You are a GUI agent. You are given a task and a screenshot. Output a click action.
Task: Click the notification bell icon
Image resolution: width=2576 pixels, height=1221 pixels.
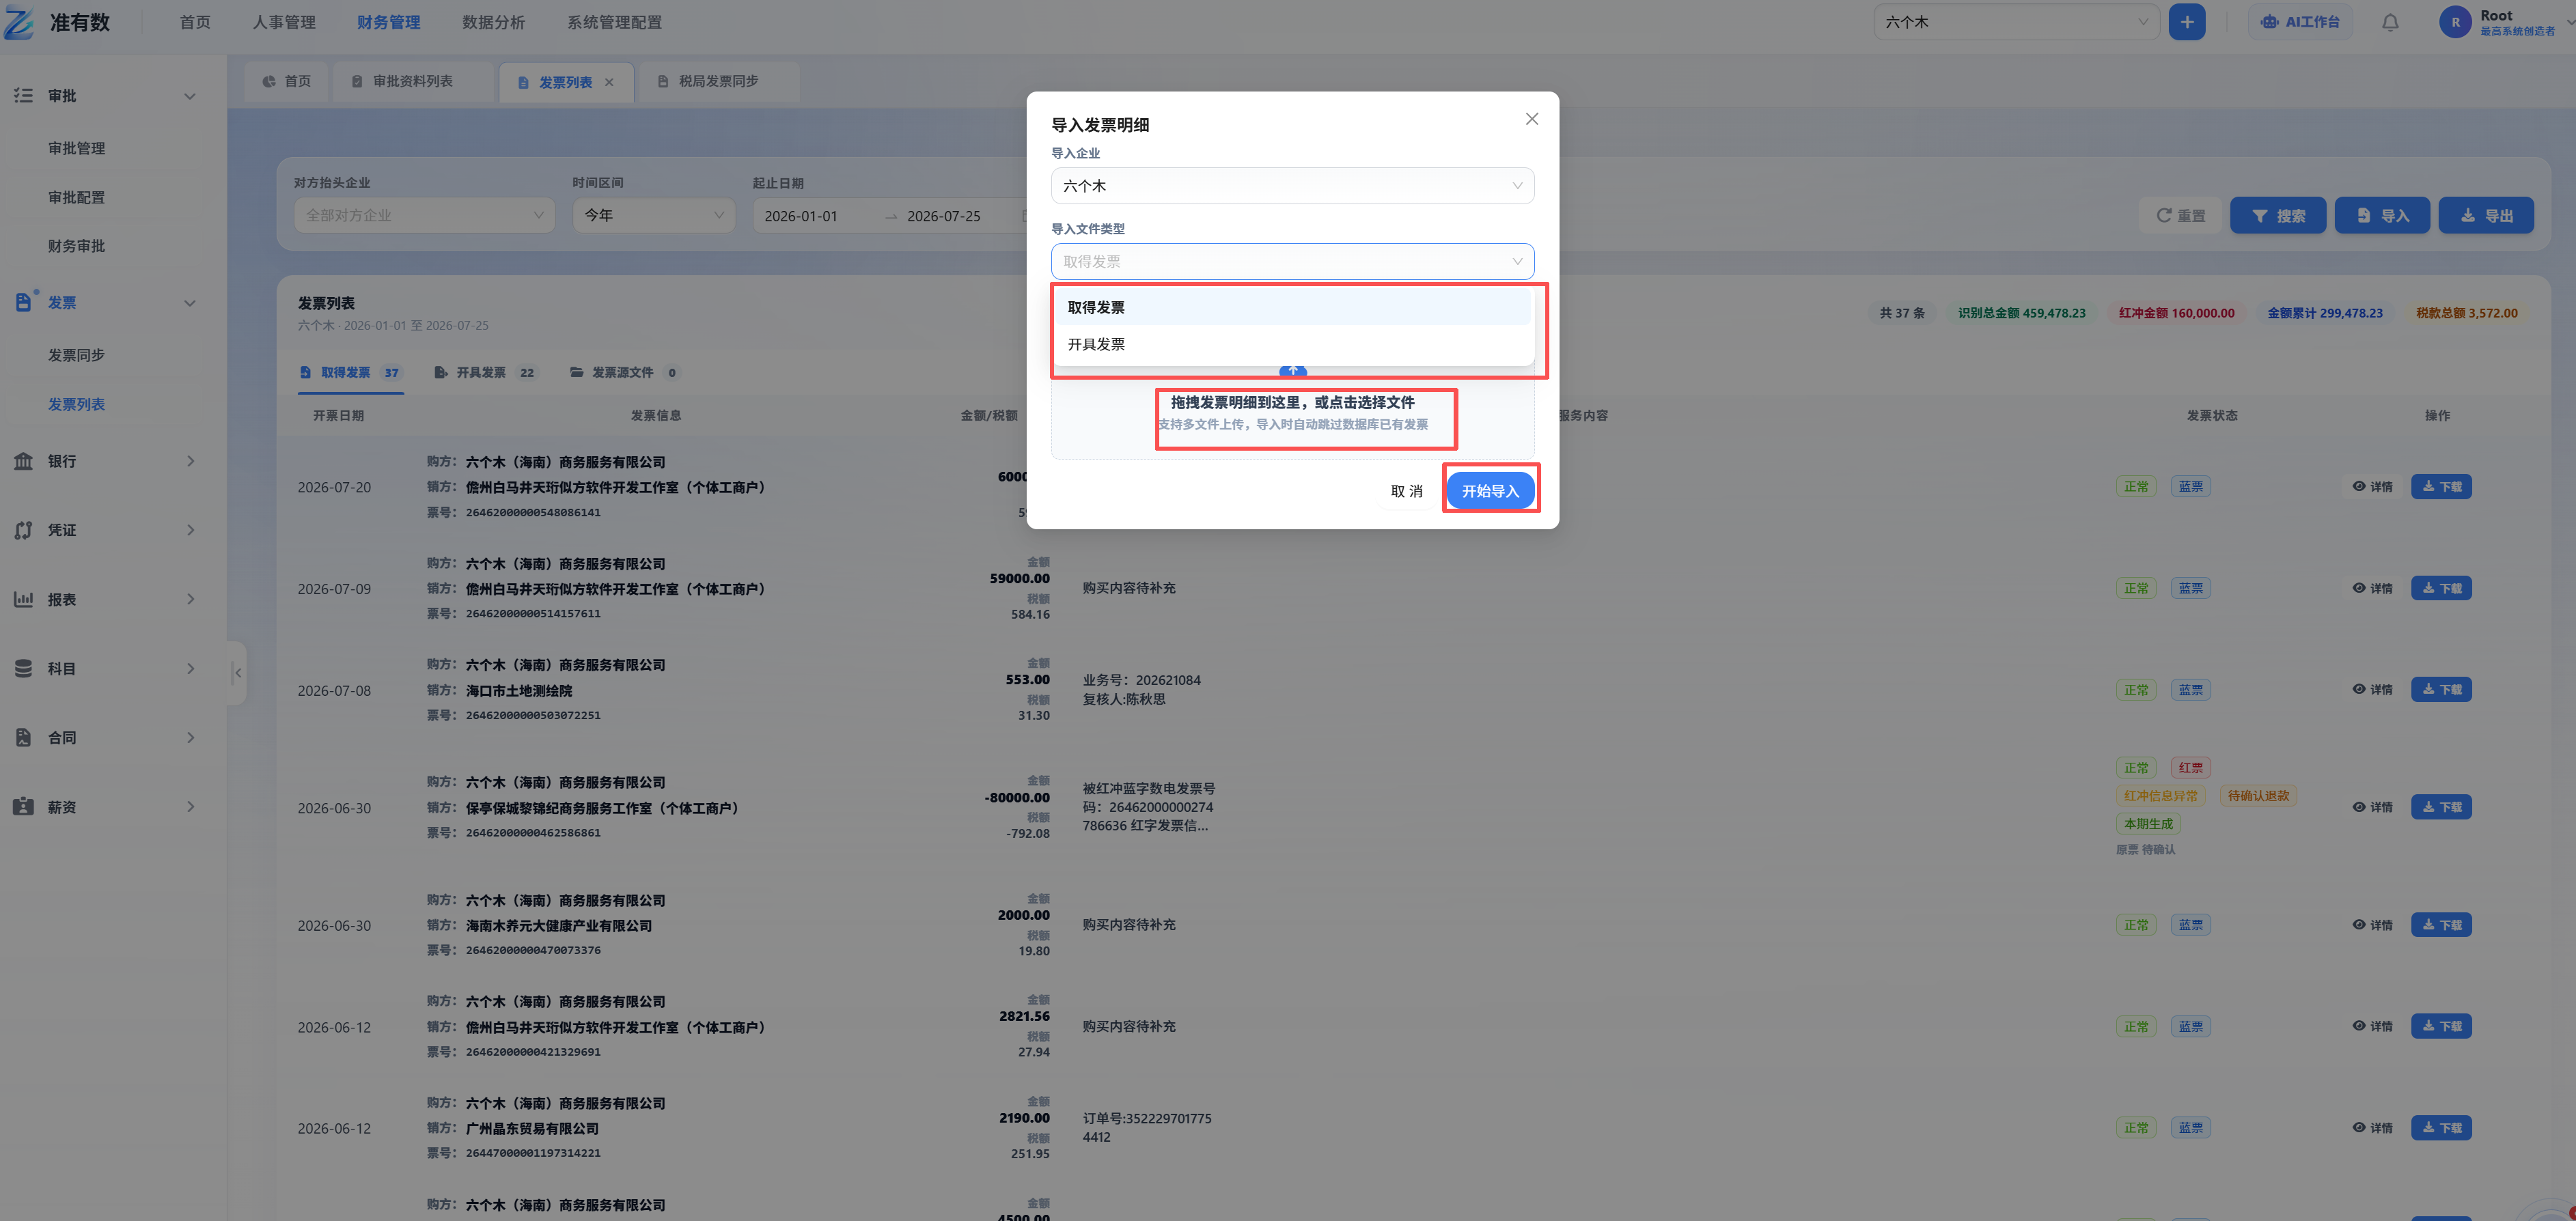click(2389, 22)
